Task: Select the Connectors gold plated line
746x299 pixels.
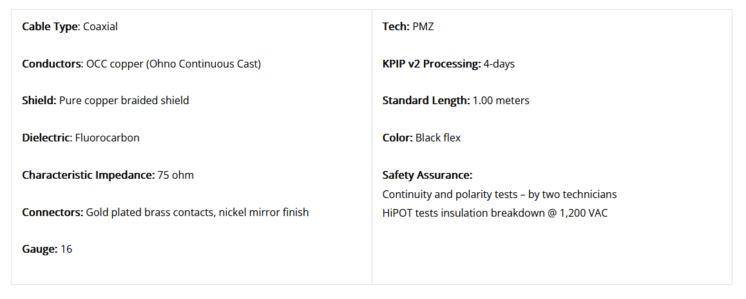Action: (x=165, y=212)
